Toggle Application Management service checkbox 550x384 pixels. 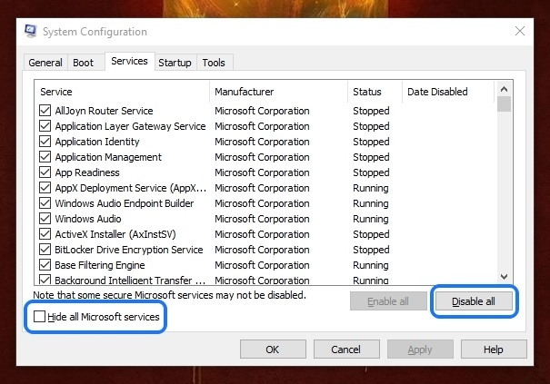[x=45, y=157]
